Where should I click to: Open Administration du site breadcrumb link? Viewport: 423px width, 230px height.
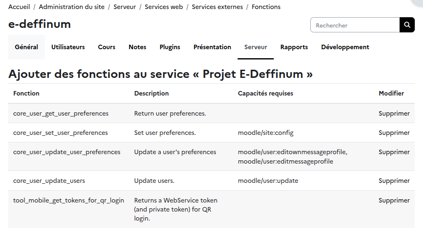(x=72, y=7)
